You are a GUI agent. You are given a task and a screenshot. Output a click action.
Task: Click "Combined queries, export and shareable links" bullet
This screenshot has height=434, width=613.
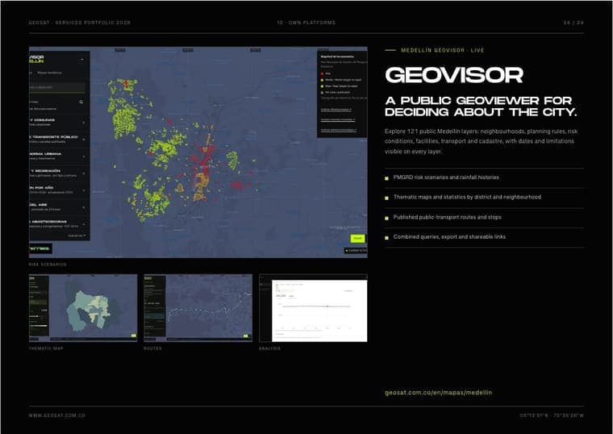(449, 237)
